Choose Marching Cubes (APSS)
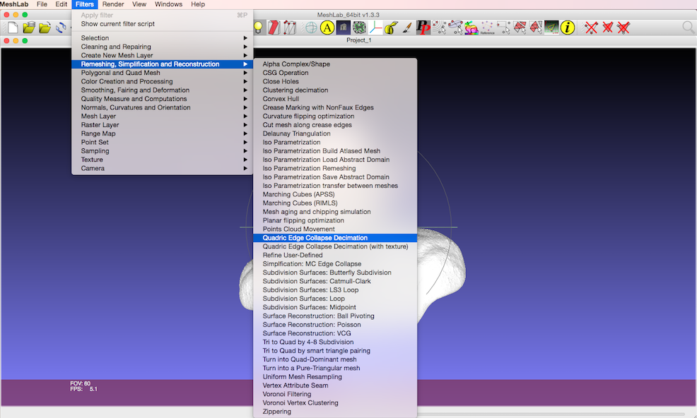This screenshot has height=418, width=697. click(335, 195)
